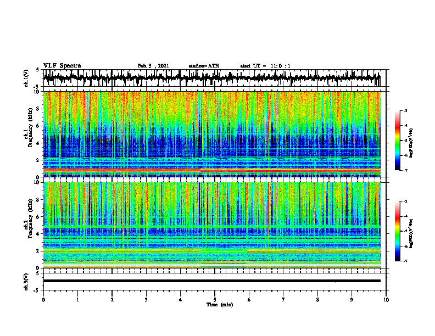Click the ch.2 colorbar "-3" tick value
Screen dimensions: 435x336
coord(405,201)
